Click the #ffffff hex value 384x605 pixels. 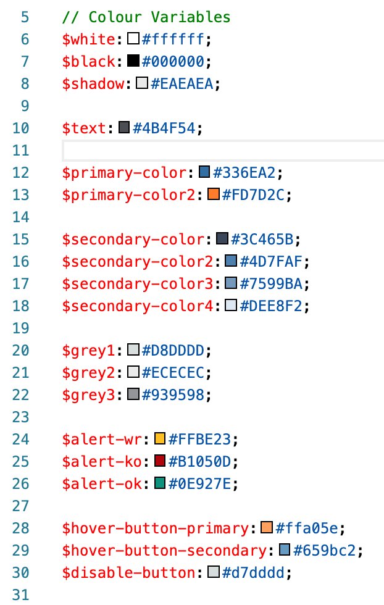(173, 40)
